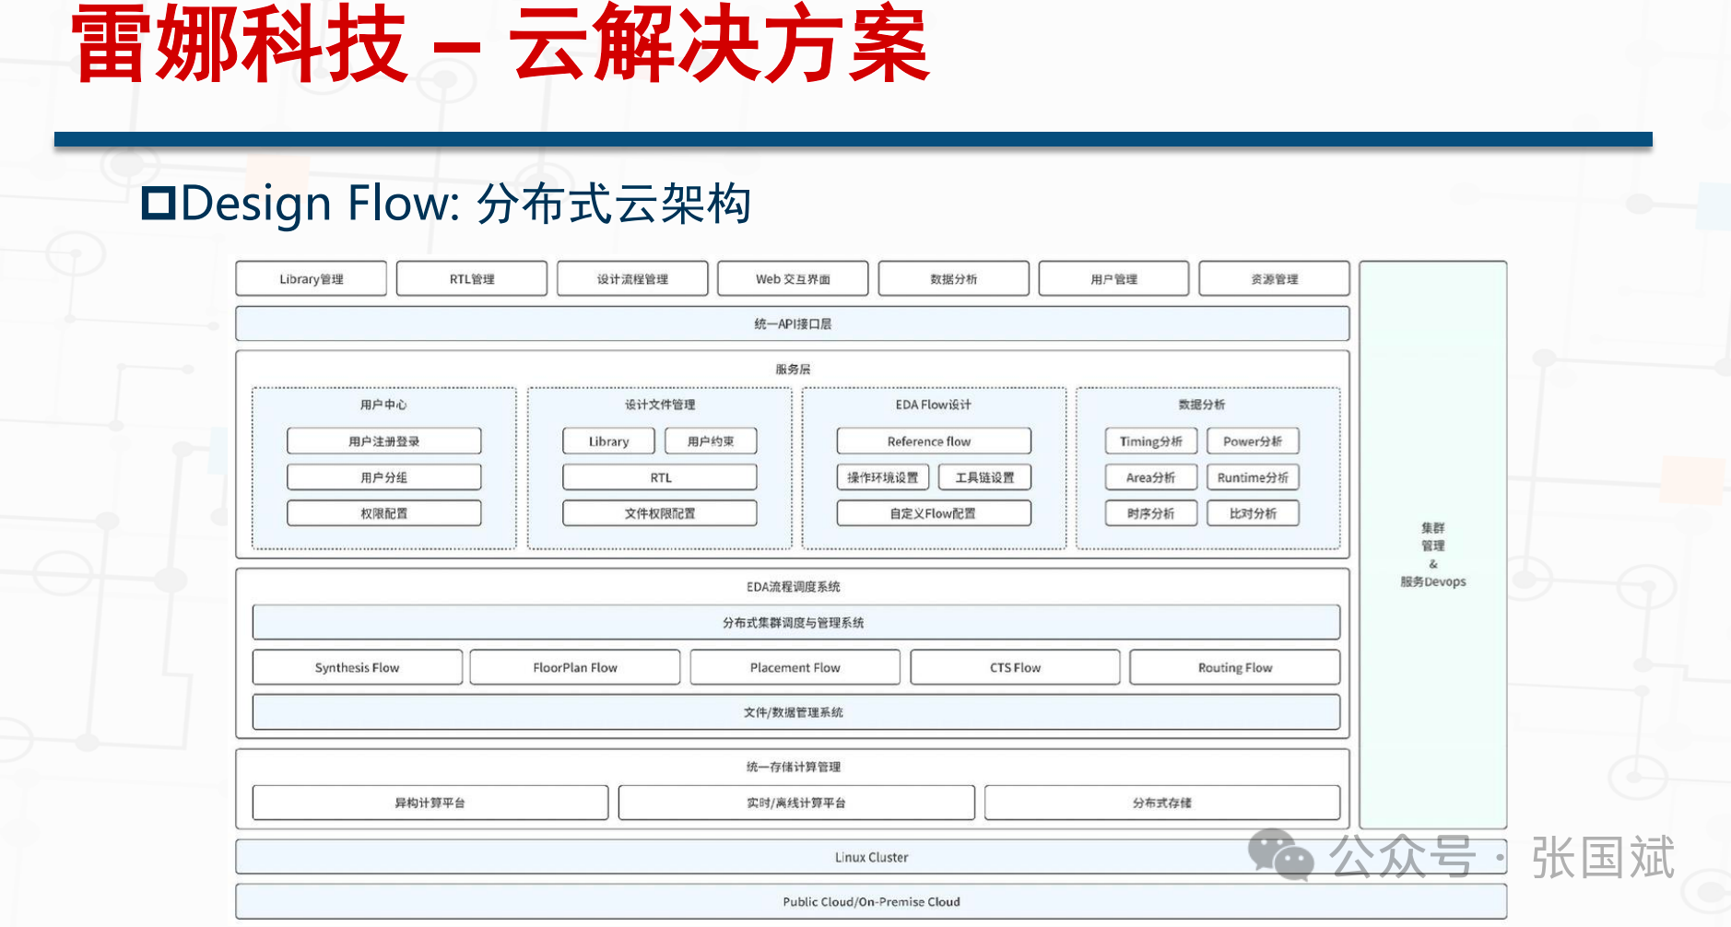Screen dimensions: 1731x927
Task: Click the 权限配置 box
Action: coord(384,513)
